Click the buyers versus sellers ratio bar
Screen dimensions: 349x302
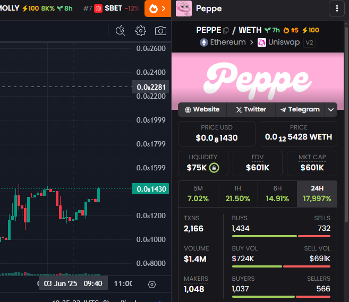point(281,297)
